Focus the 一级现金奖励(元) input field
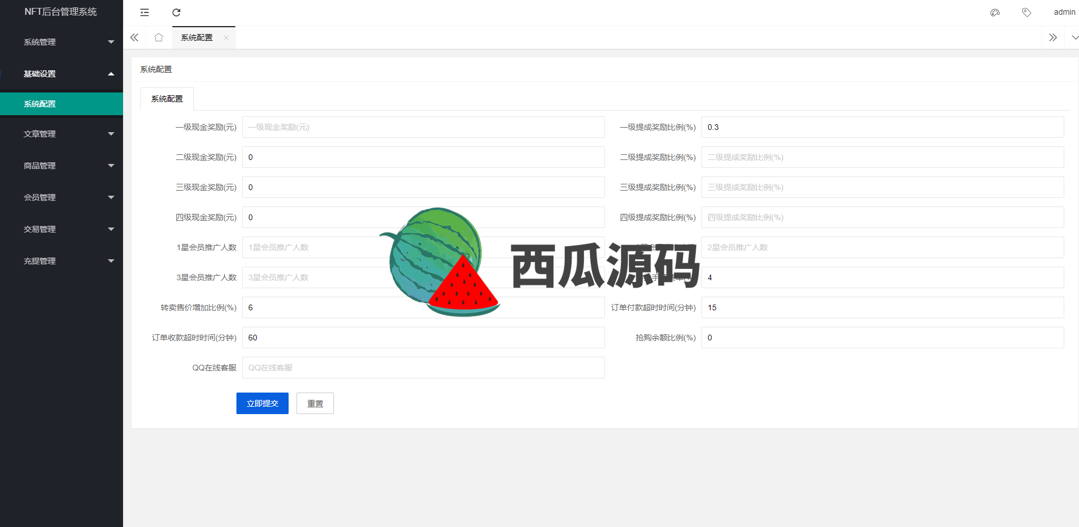The height and width of the screenshot is (527, 1079). (x=424, y=127)
